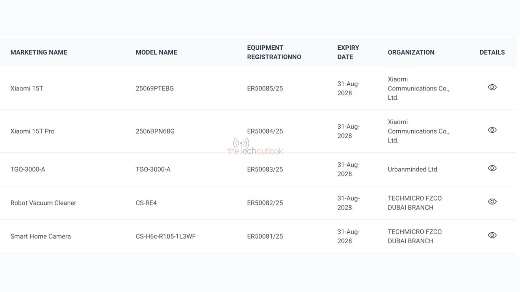520x292 pixels.
Task: Click The Tech Outlook watermark logo
Action: tap(255, 148)
